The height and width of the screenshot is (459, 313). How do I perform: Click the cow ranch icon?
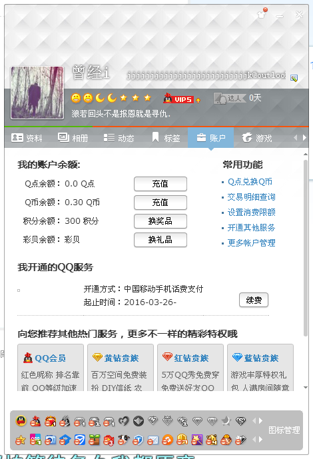123,440
